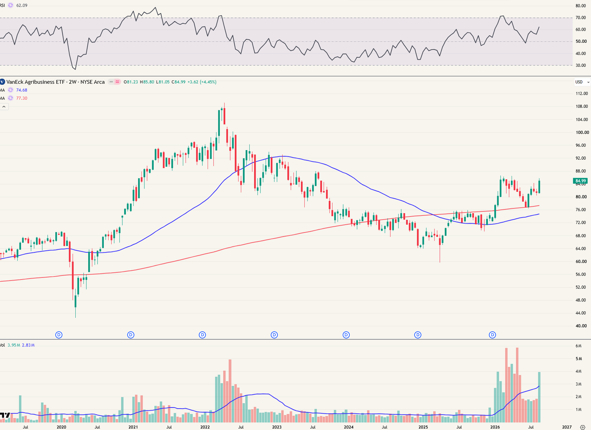591x430 pixels.
Task: Click the high value H85.80
Action: click(147, 82)
